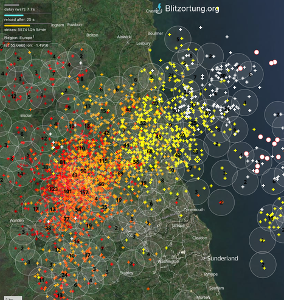Click the 'delay (ws7): 7.7s' status line
The width and height of the screenshot is (284, 300).
tap(19, 9)
